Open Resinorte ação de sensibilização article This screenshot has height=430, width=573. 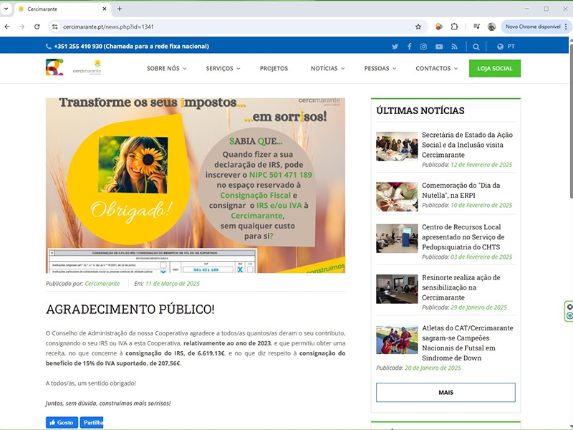pyautogui.click(x=461, y=287)
